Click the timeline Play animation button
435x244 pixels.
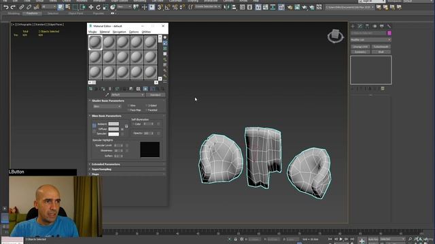pyautogui.click(x=341, y=239)
